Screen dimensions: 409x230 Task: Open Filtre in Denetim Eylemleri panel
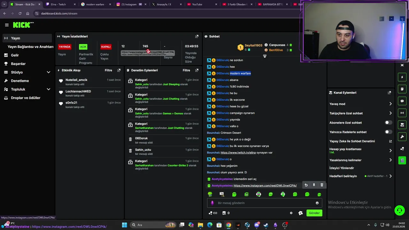click(186, 70)
